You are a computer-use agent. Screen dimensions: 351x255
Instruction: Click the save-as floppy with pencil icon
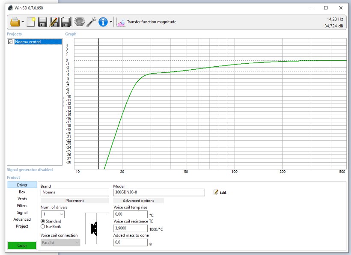point(54,22)
